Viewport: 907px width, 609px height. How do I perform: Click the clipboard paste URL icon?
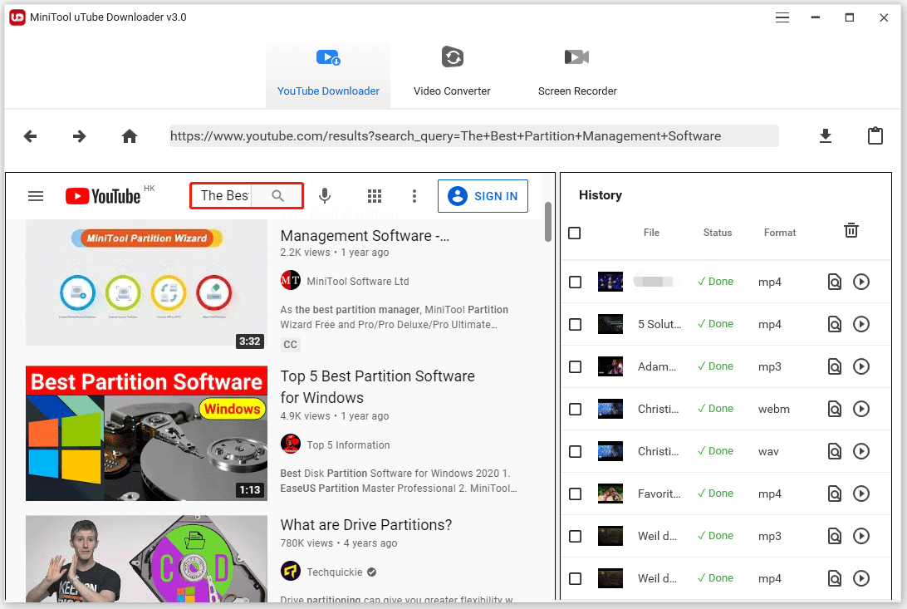coord(875,136)
